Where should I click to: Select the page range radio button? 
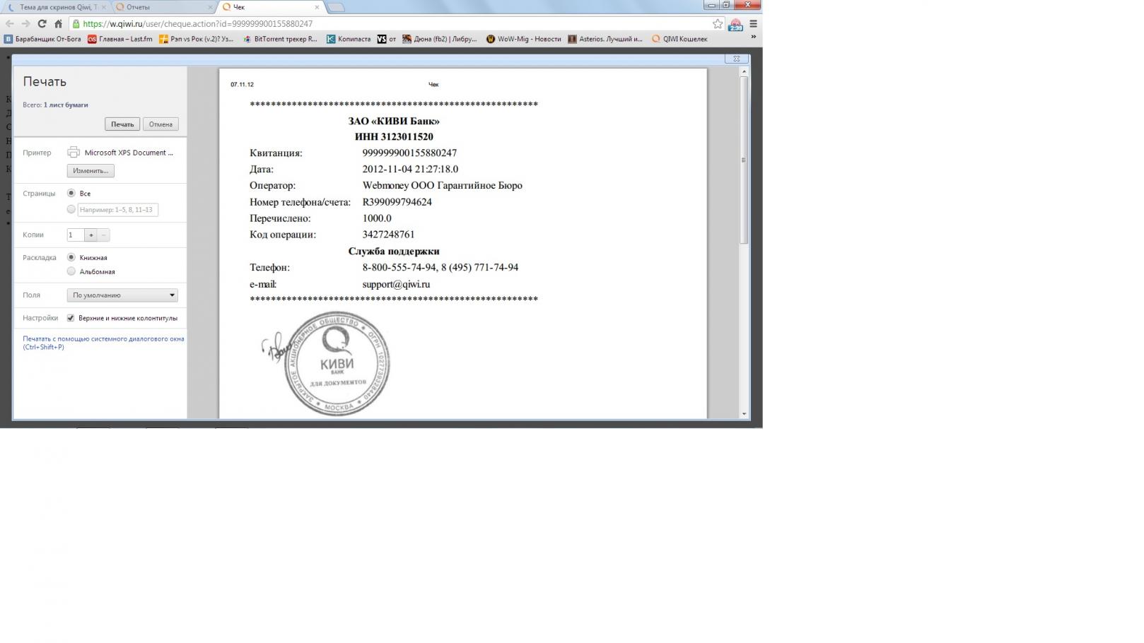pos(71,209)
